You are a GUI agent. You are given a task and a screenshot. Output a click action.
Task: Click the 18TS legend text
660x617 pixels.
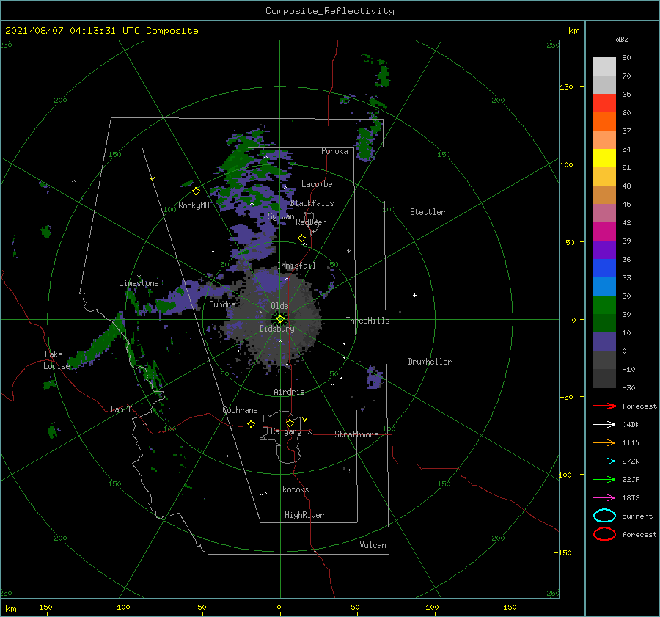631,498
